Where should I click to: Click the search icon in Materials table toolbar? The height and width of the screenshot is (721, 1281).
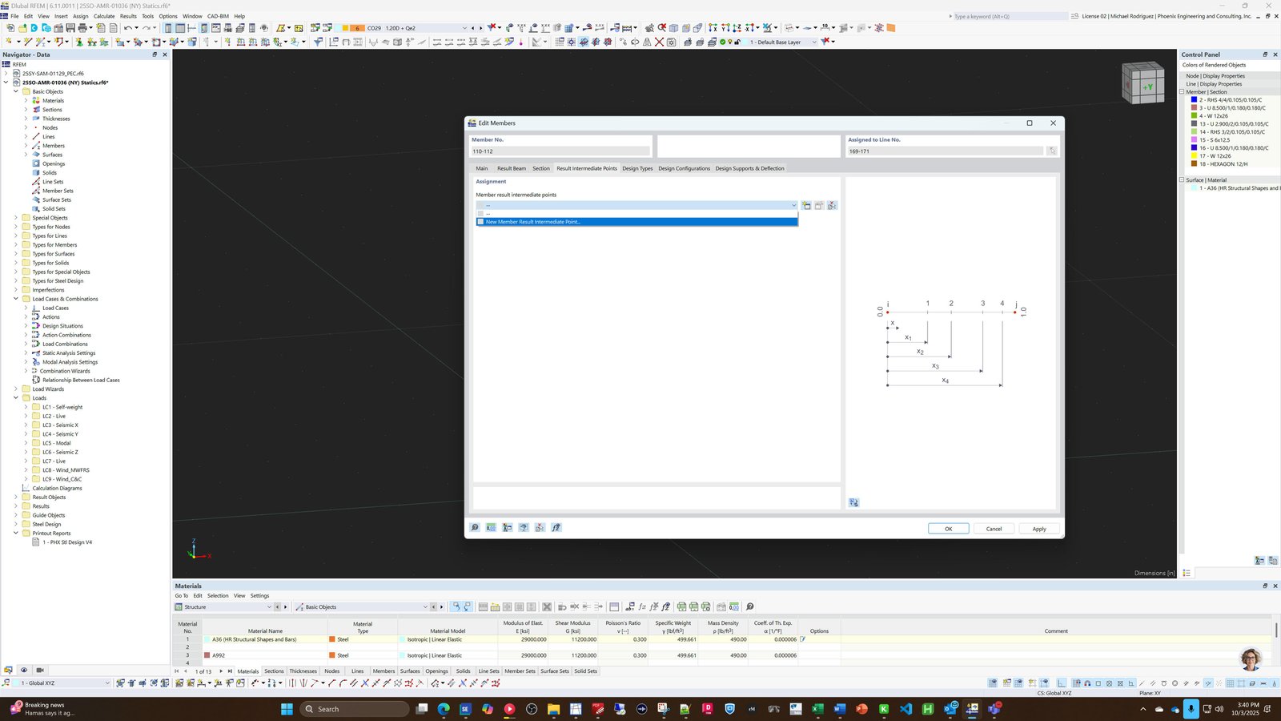click(x=749, y=606)
